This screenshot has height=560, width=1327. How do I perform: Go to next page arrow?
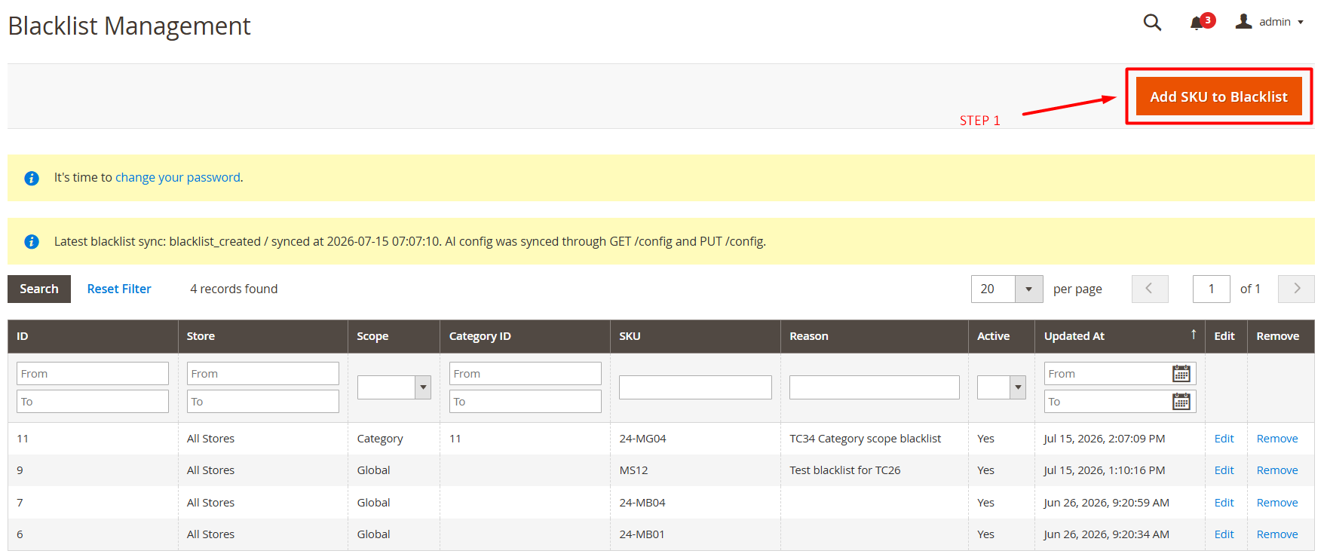[x=1296, y=289]
